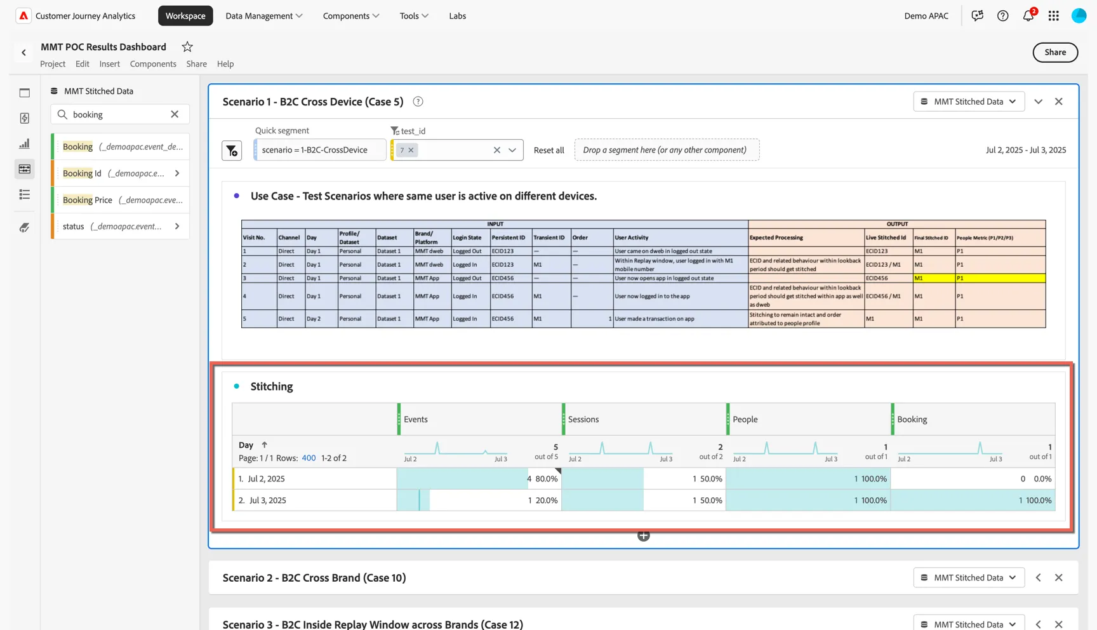Open the apps grid switcher

coord(1053,16)
